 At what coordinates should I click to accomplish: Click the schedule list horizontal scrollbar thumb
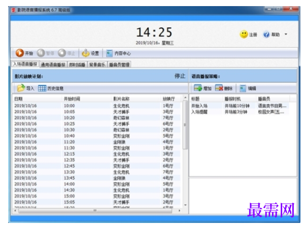[x=95, y=211]
